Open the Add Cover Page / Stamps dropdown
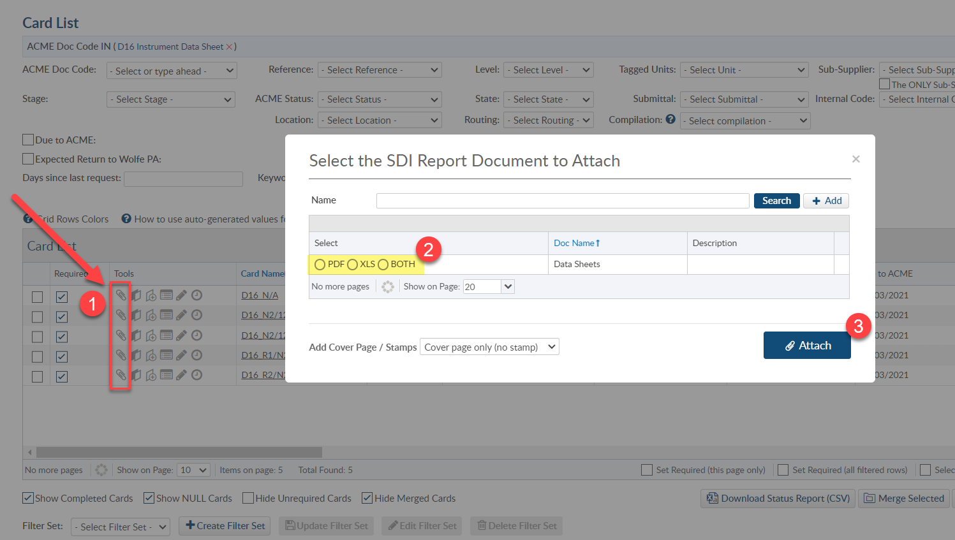This screenshot has height=540, width=955. click(x=489, y=347)
